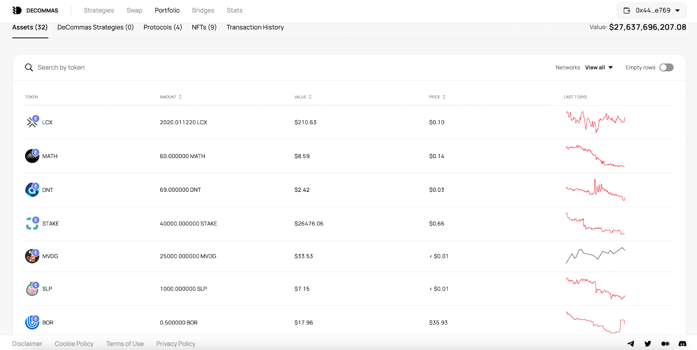Sort the table by Price column
697x350 pixels.
click(x=437, y=97)
